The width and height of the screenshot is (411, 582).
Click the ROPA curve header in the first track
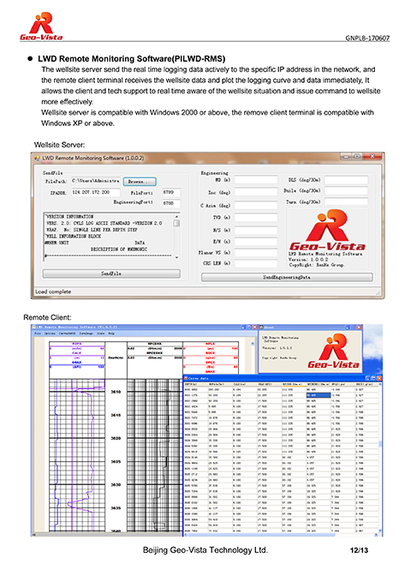coord(77,344)
